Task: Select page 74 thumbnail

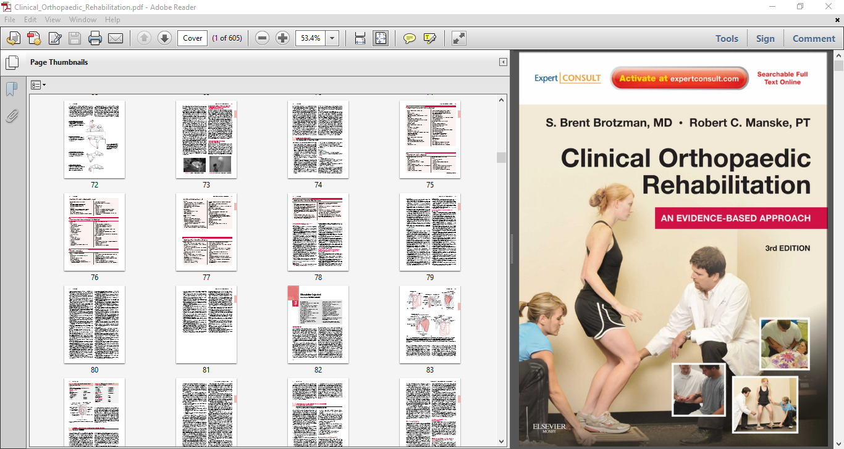Action: (318, 139)
